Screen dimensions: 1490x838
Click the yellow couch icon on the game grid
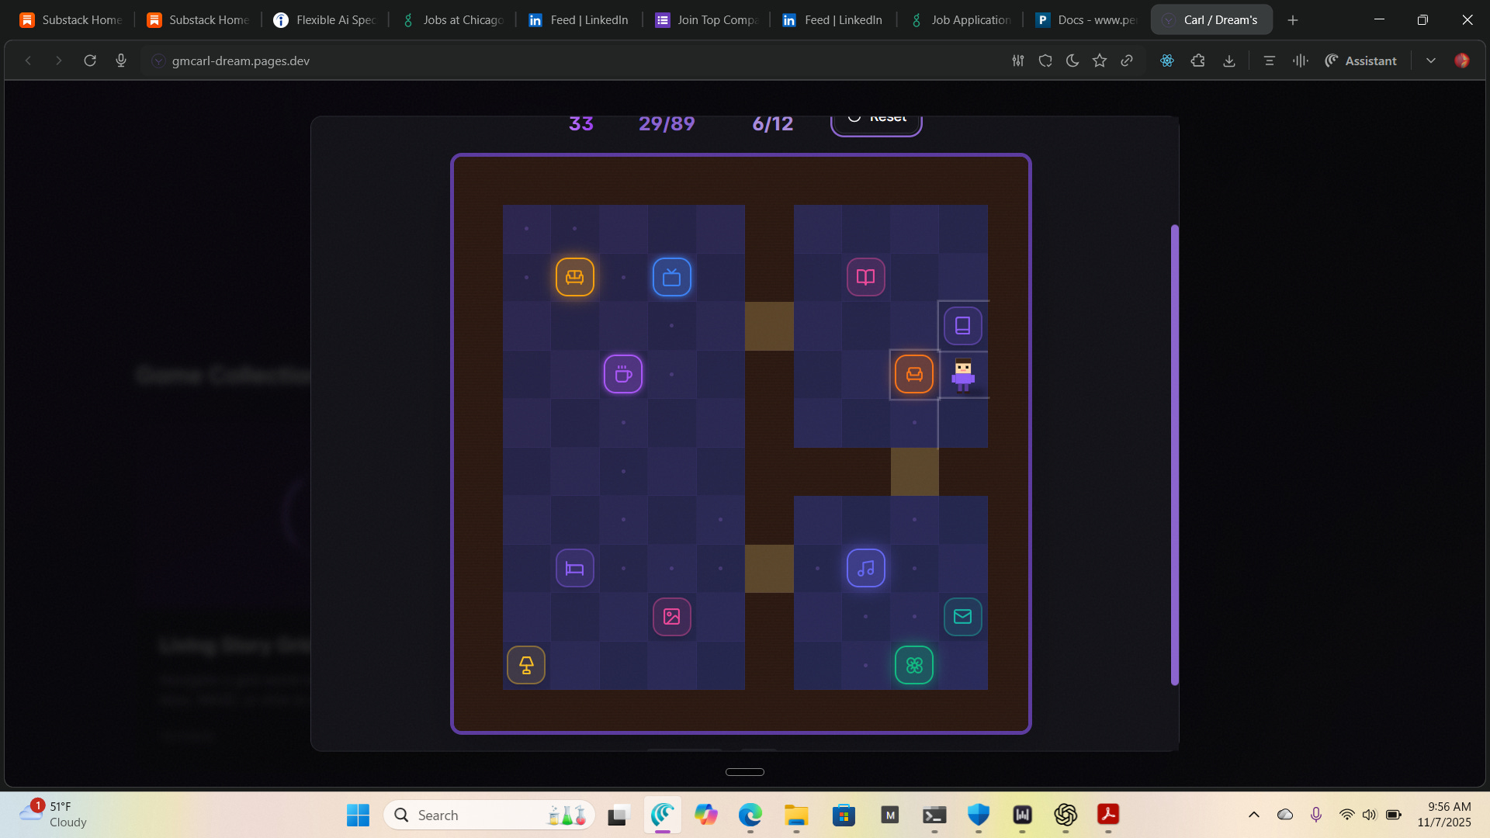tap(574, 277)
